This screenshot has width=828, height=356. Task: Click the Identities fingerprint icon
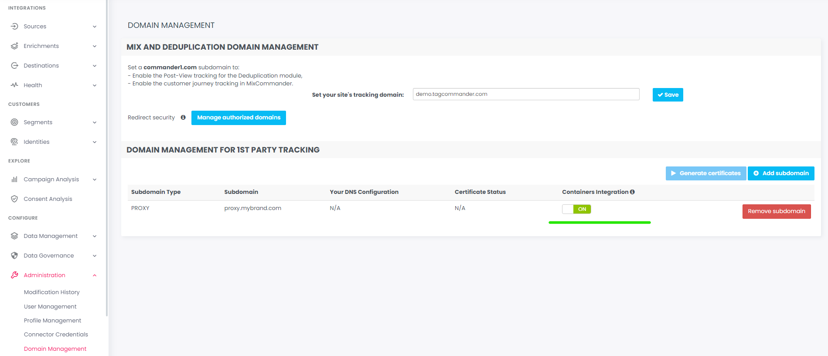point(14,142)
